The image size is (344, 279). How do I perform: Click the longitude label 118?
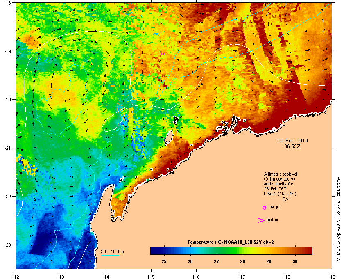287,277
